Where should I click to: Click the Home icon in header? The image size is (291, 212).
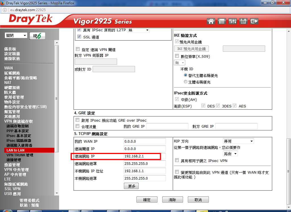coord(211,21)
